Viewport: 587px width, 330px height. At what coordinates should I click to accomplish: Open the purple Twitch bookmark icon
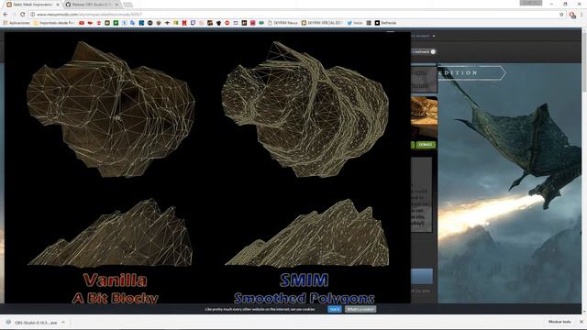click(x=193, y=23)
